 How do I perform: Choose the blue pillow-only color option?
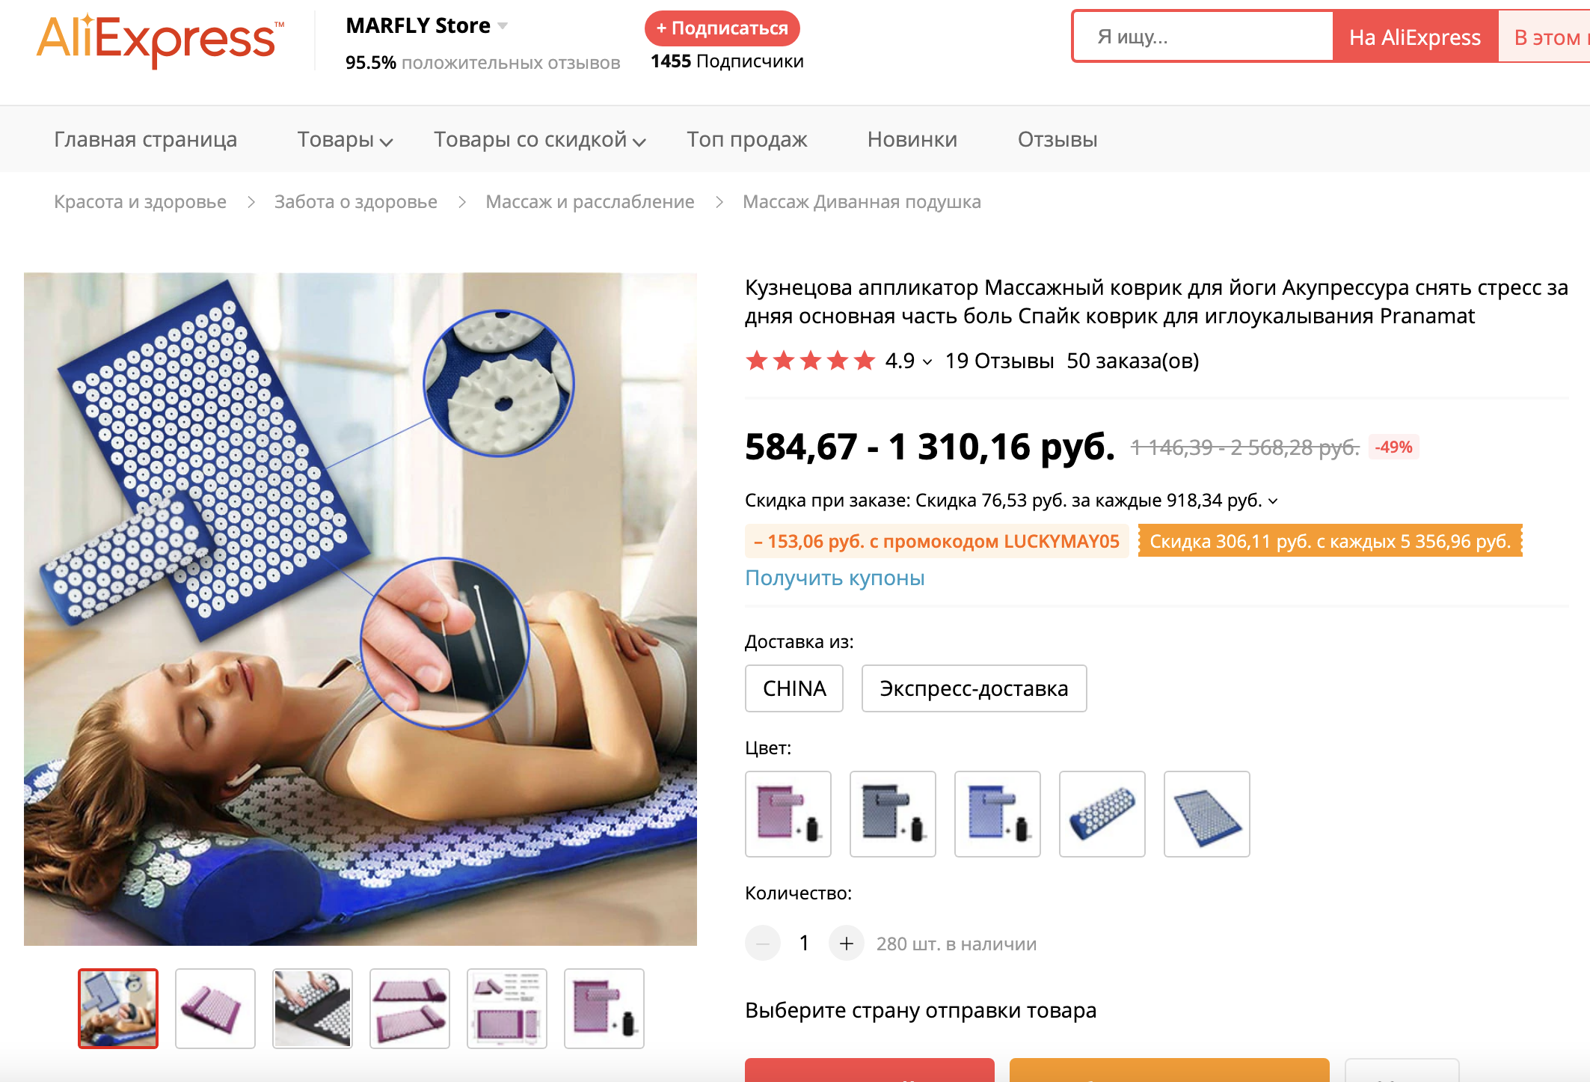pos(1102,814)
